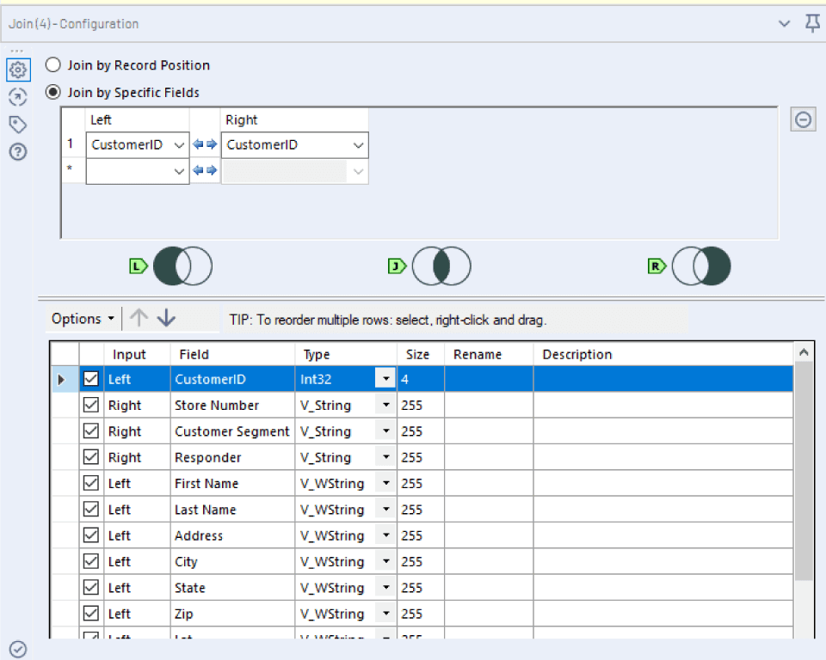Expand the Left CustomerID join field dropdown
Screen dimensions: 826x660
179,145
